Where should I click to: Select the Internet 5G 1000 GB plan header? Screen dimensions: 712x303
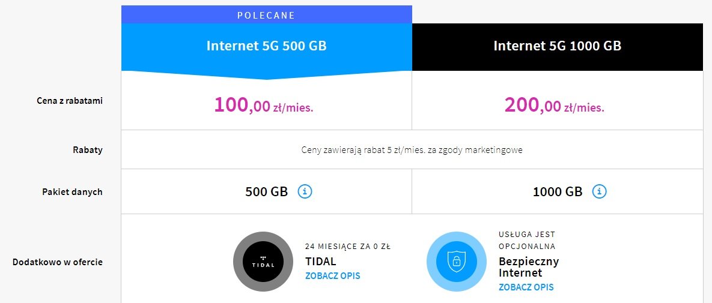[557, 46]
